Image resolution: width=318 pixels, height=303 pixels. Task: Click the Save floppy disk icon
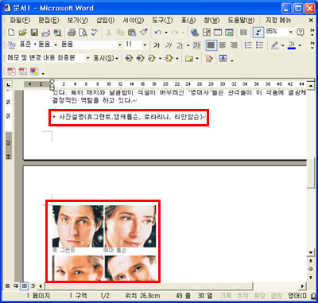pos(34,33)
